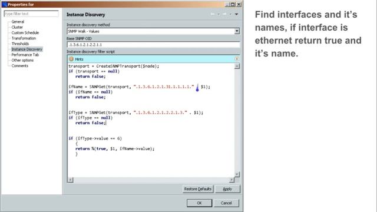Screen dimensions: 377x212
Task: Click the Properties window title icon
Action: [4, 4]
